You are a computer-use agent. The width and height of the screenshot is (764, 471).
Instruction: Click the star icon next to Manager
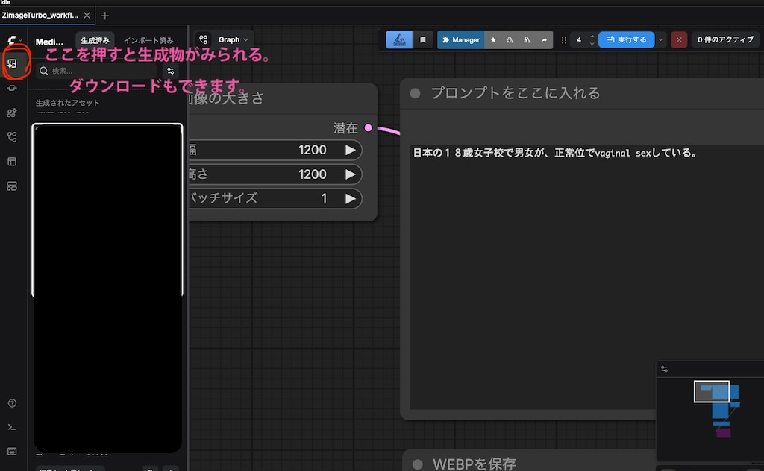[x=493, y=39]
